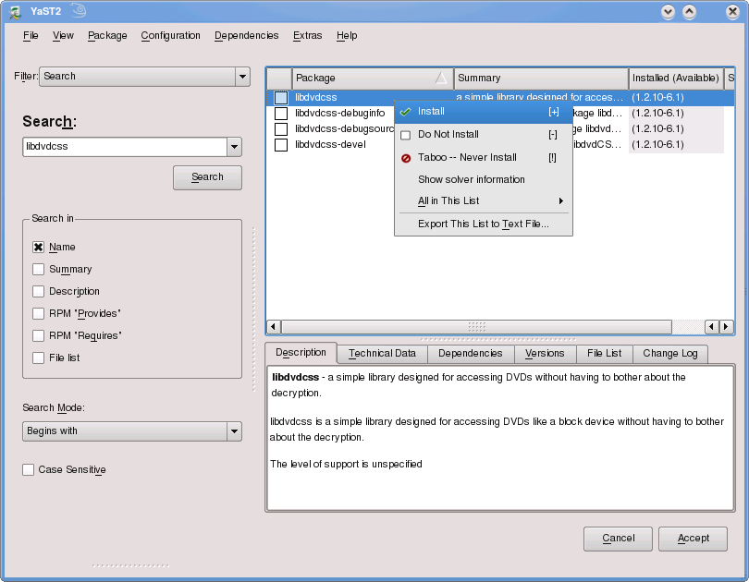Click the Installed (Available) column header
Image resolution: width=749 pixels, height=582 pixels.
coord(676,78)
